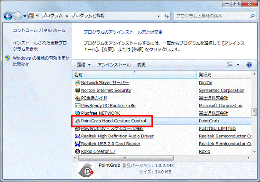This screenshot has height=182, width=260.
Task: Click the PointGrab logo in details pane
Action: pos(86,170)
